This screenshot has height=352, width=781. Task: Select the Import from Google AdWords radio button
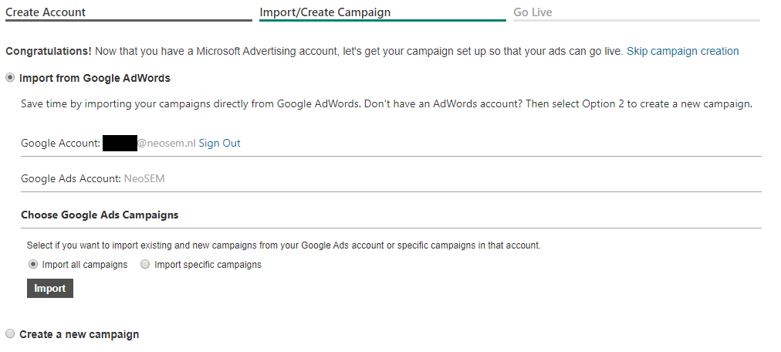10,78
